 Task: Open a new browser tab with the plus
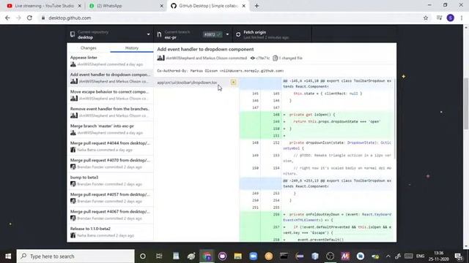256,6
